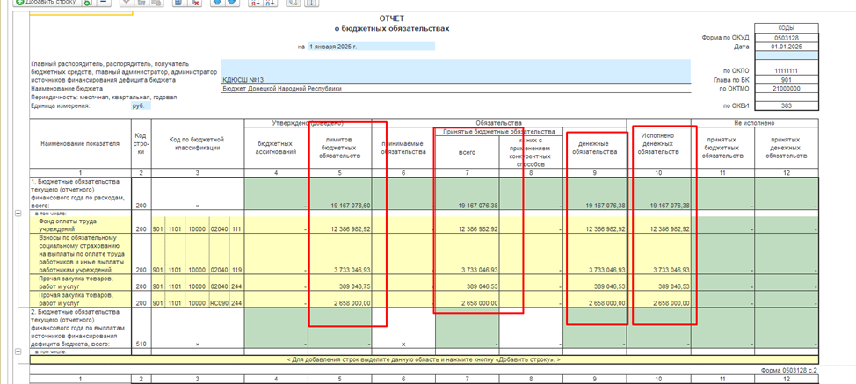
Task: Select the yellow add-rows hint area
Action: click(x=424, y=359)
